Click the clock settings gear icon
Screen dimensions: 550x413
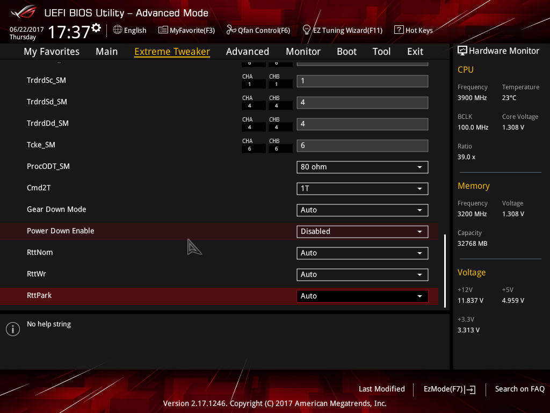tap(96, 28)
